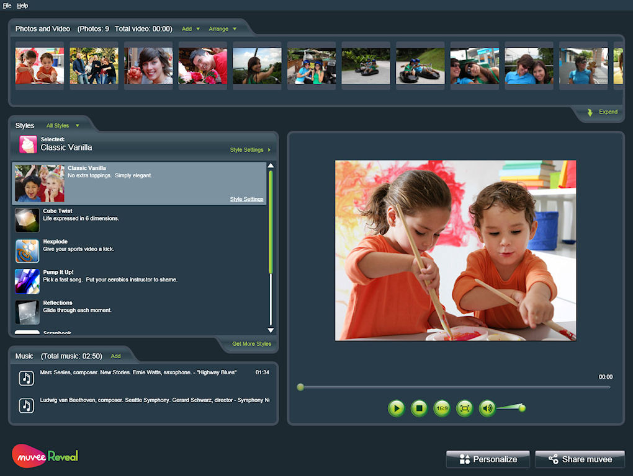The height and width of the screenshot is (476, 633).
Task: Click the Cube Twist style icon
Action: pos(27,220)
